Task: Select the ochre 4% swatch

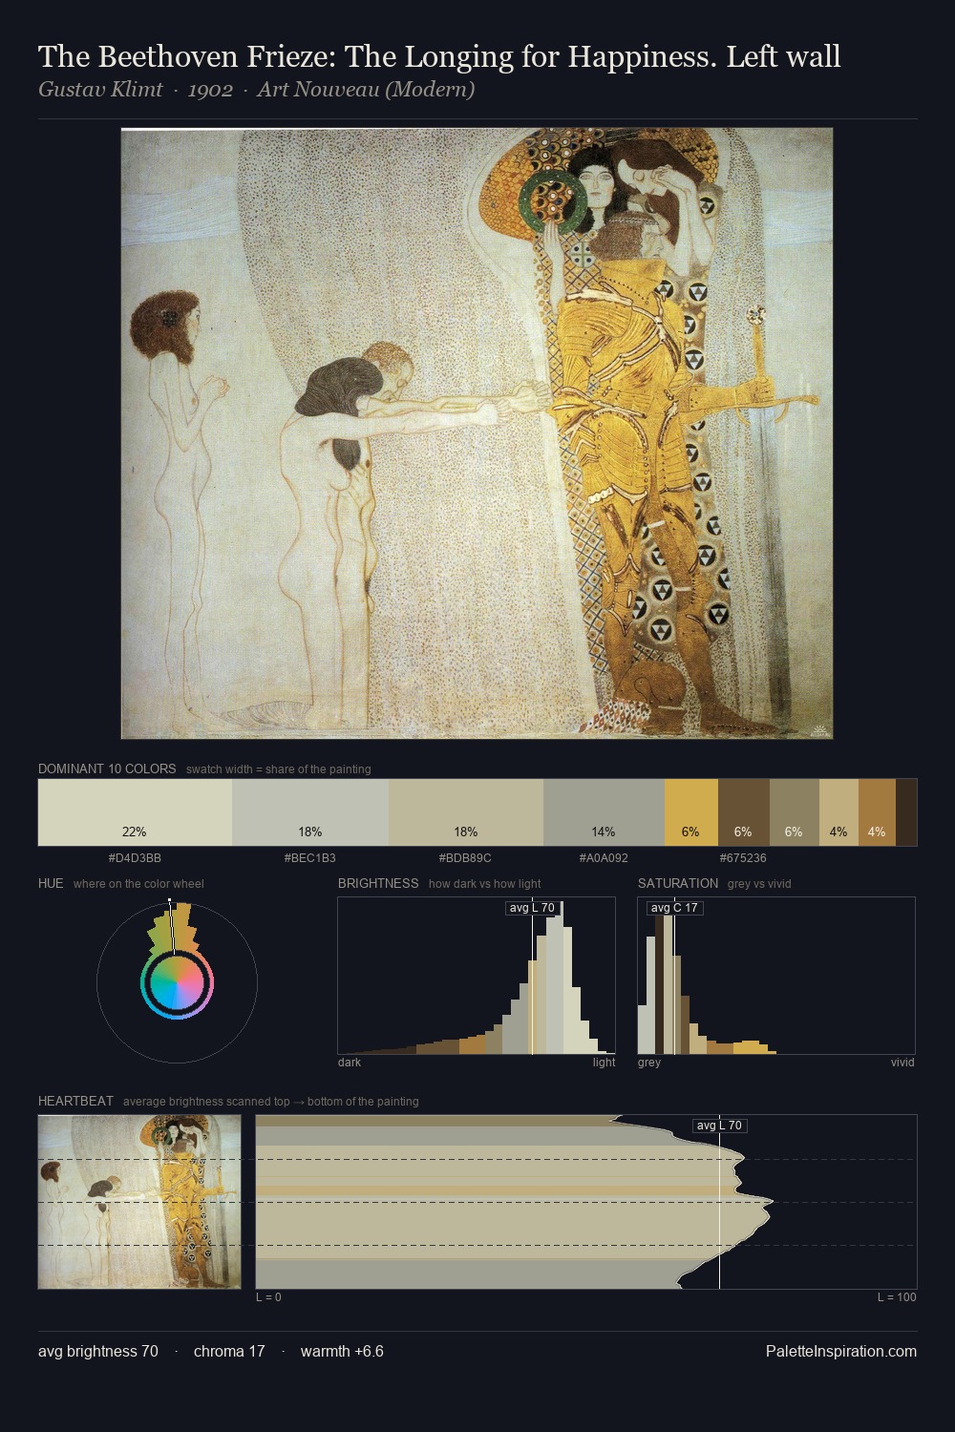Action: click(877, 812)
